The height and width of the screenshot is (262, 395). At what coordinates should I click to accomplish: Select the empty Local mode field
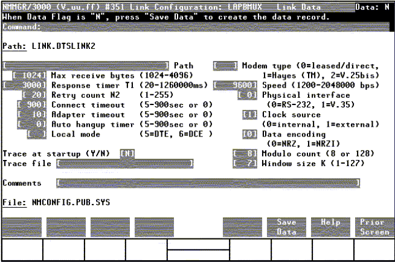point(37,134)
